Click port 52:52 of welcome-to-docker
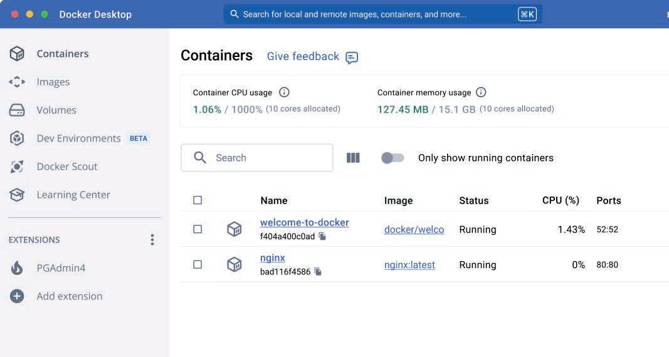Viewport: 669px width, 357px height. [607, 229]
